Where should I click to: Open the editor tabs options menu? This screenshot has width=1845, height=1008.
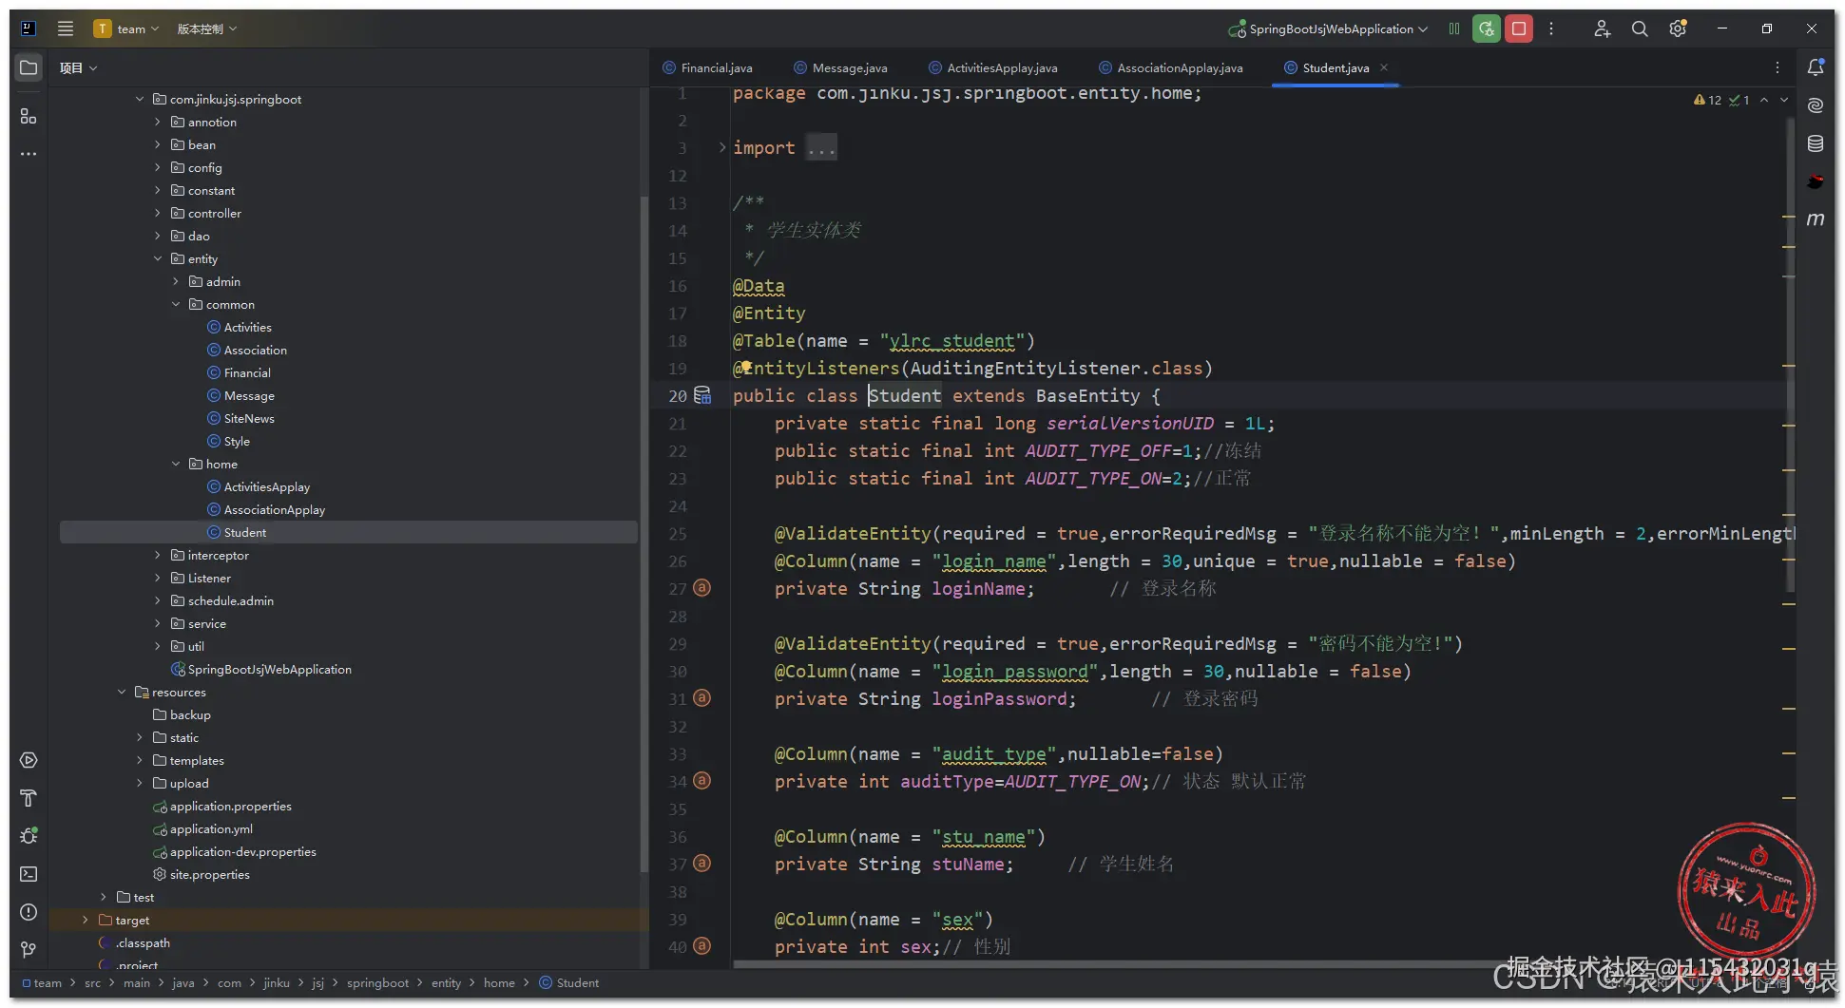point(1778,67)
